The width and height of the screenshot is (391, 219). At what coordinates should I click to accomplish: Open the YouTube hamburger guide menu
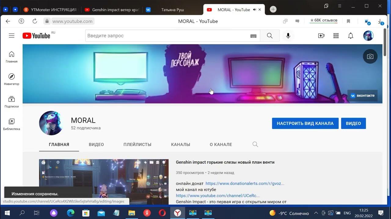click(x=12, y=36)
